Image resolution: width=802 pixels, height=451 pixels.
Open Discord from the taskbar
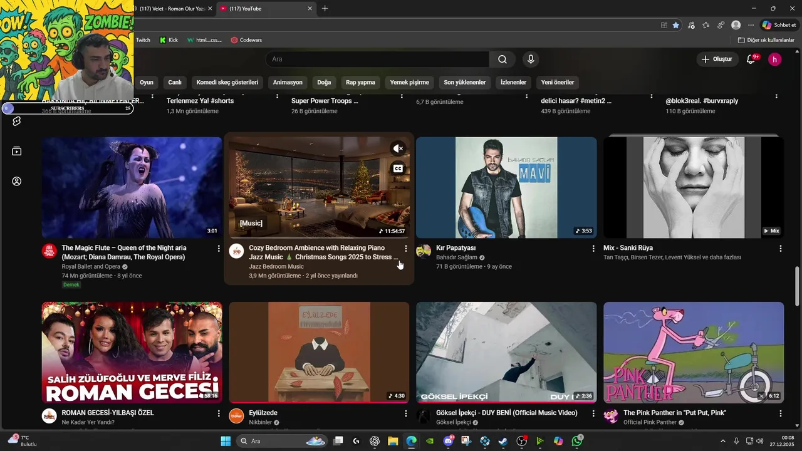[x=449, y=441]
